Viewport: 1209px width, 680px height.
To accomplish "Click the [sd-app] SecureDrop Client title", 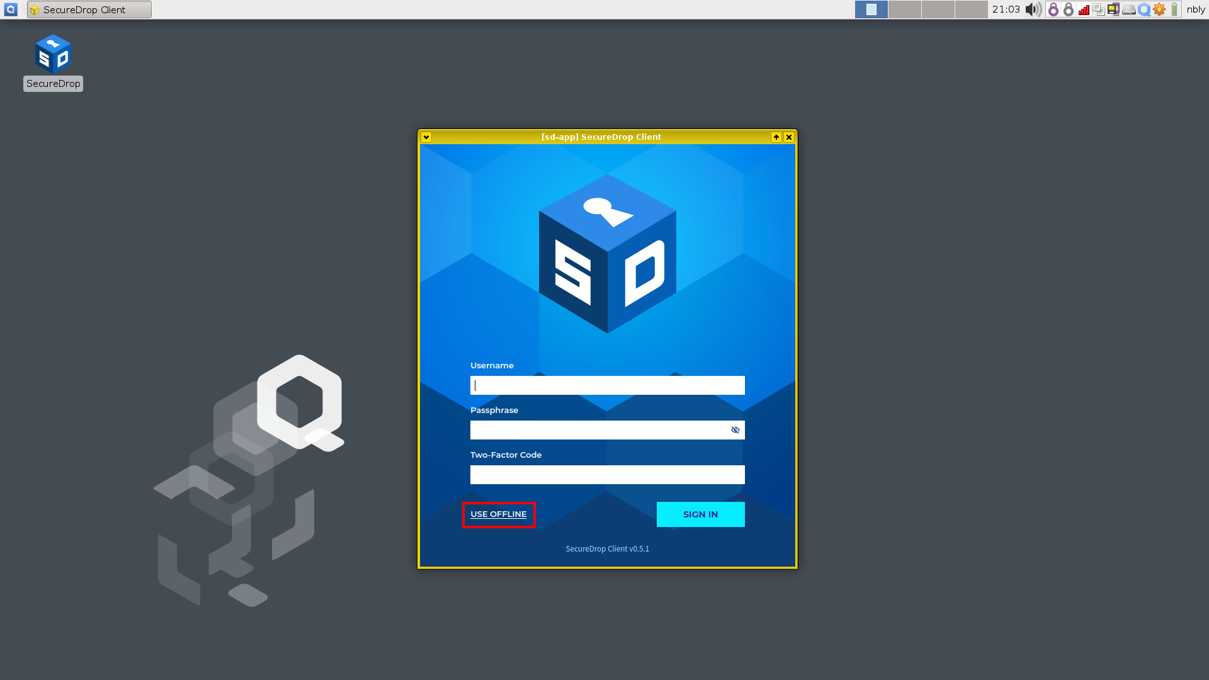I will coord(601,137).
